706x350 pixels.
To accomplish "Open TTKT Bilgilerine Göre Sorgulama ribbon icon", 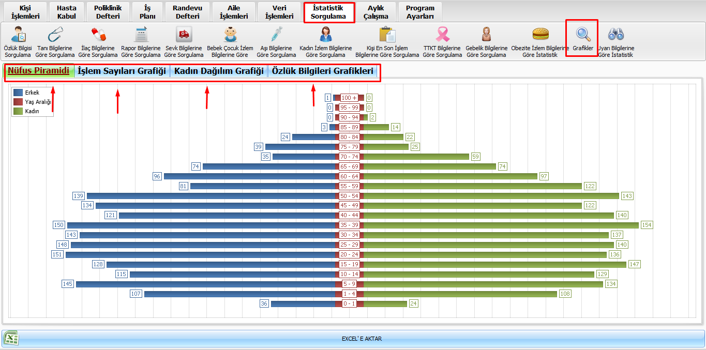I will (x=442, y=35).
